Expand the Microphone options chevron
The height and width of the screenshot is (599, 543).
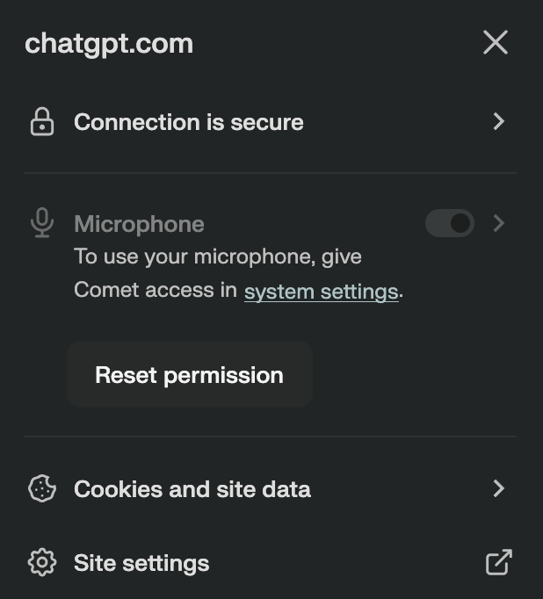coord(498,223)
